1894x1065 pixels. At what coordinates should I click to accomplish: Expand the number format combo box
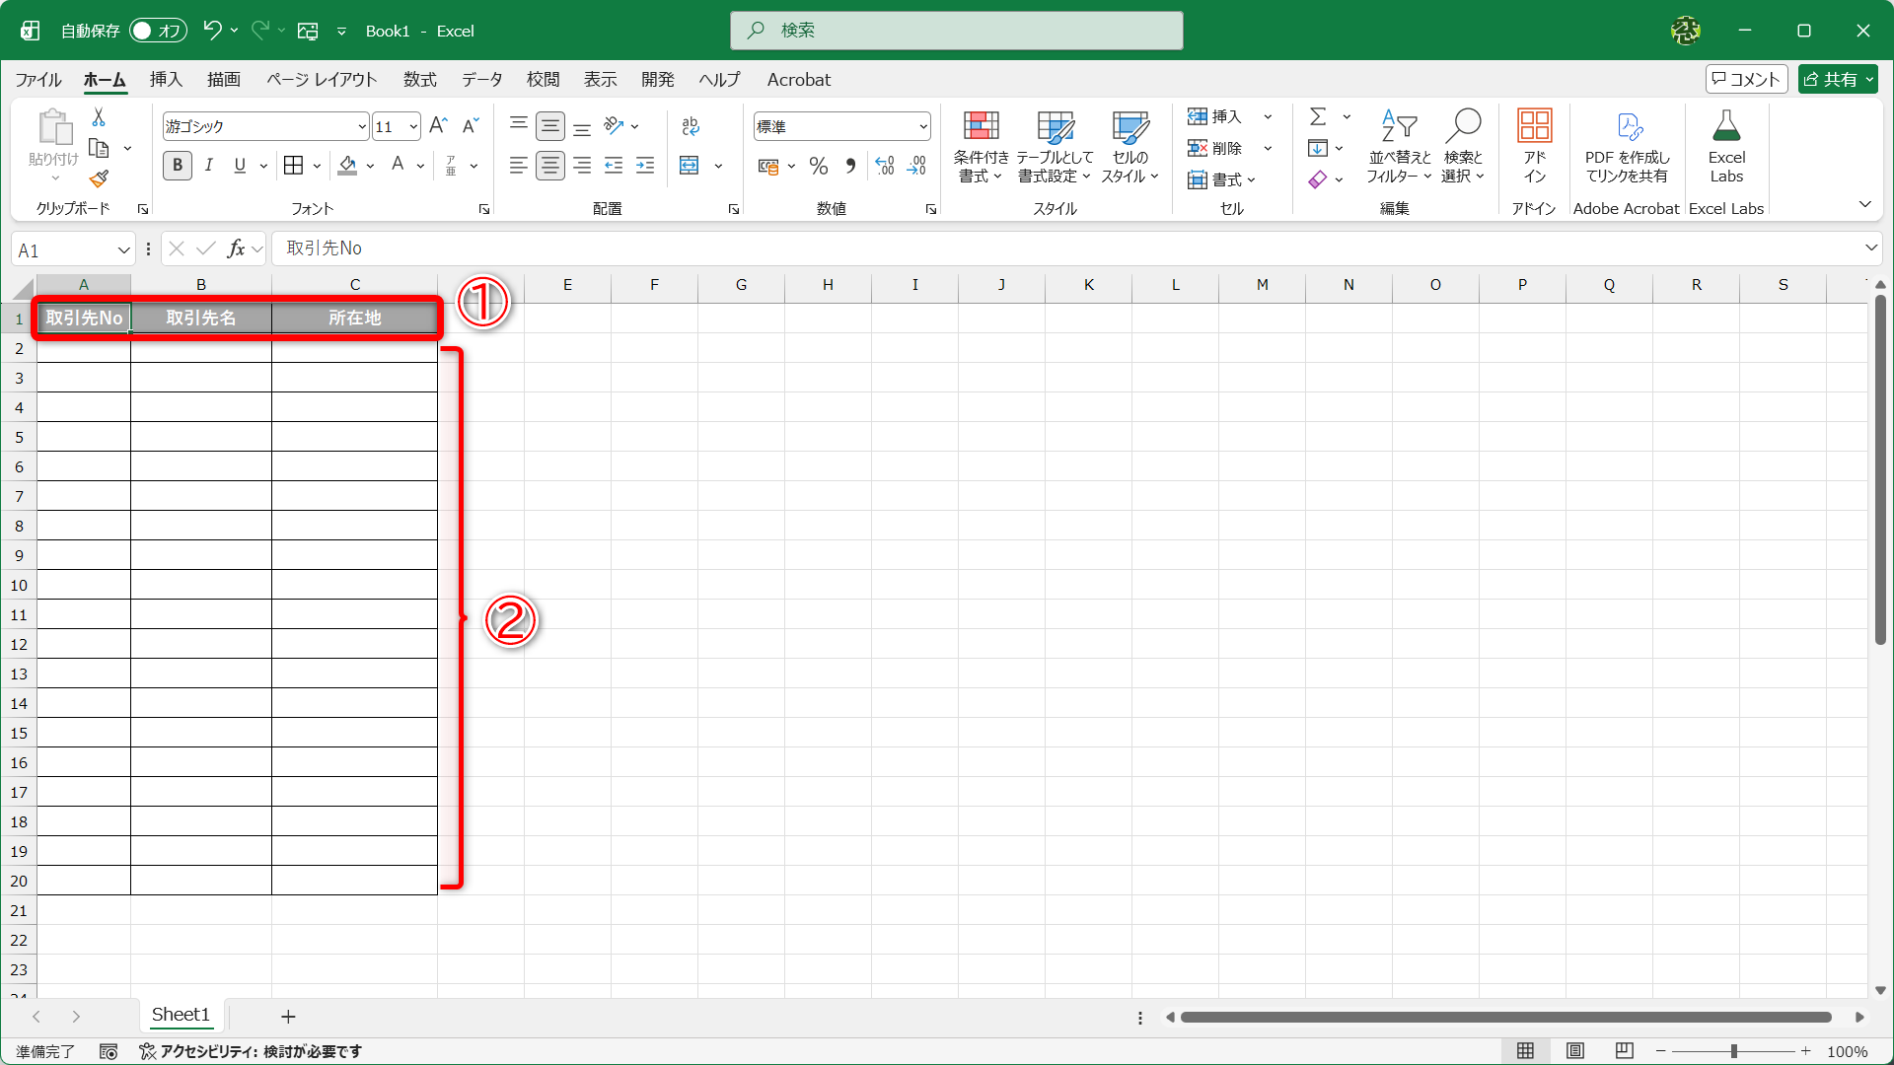[x=923, y=126]
